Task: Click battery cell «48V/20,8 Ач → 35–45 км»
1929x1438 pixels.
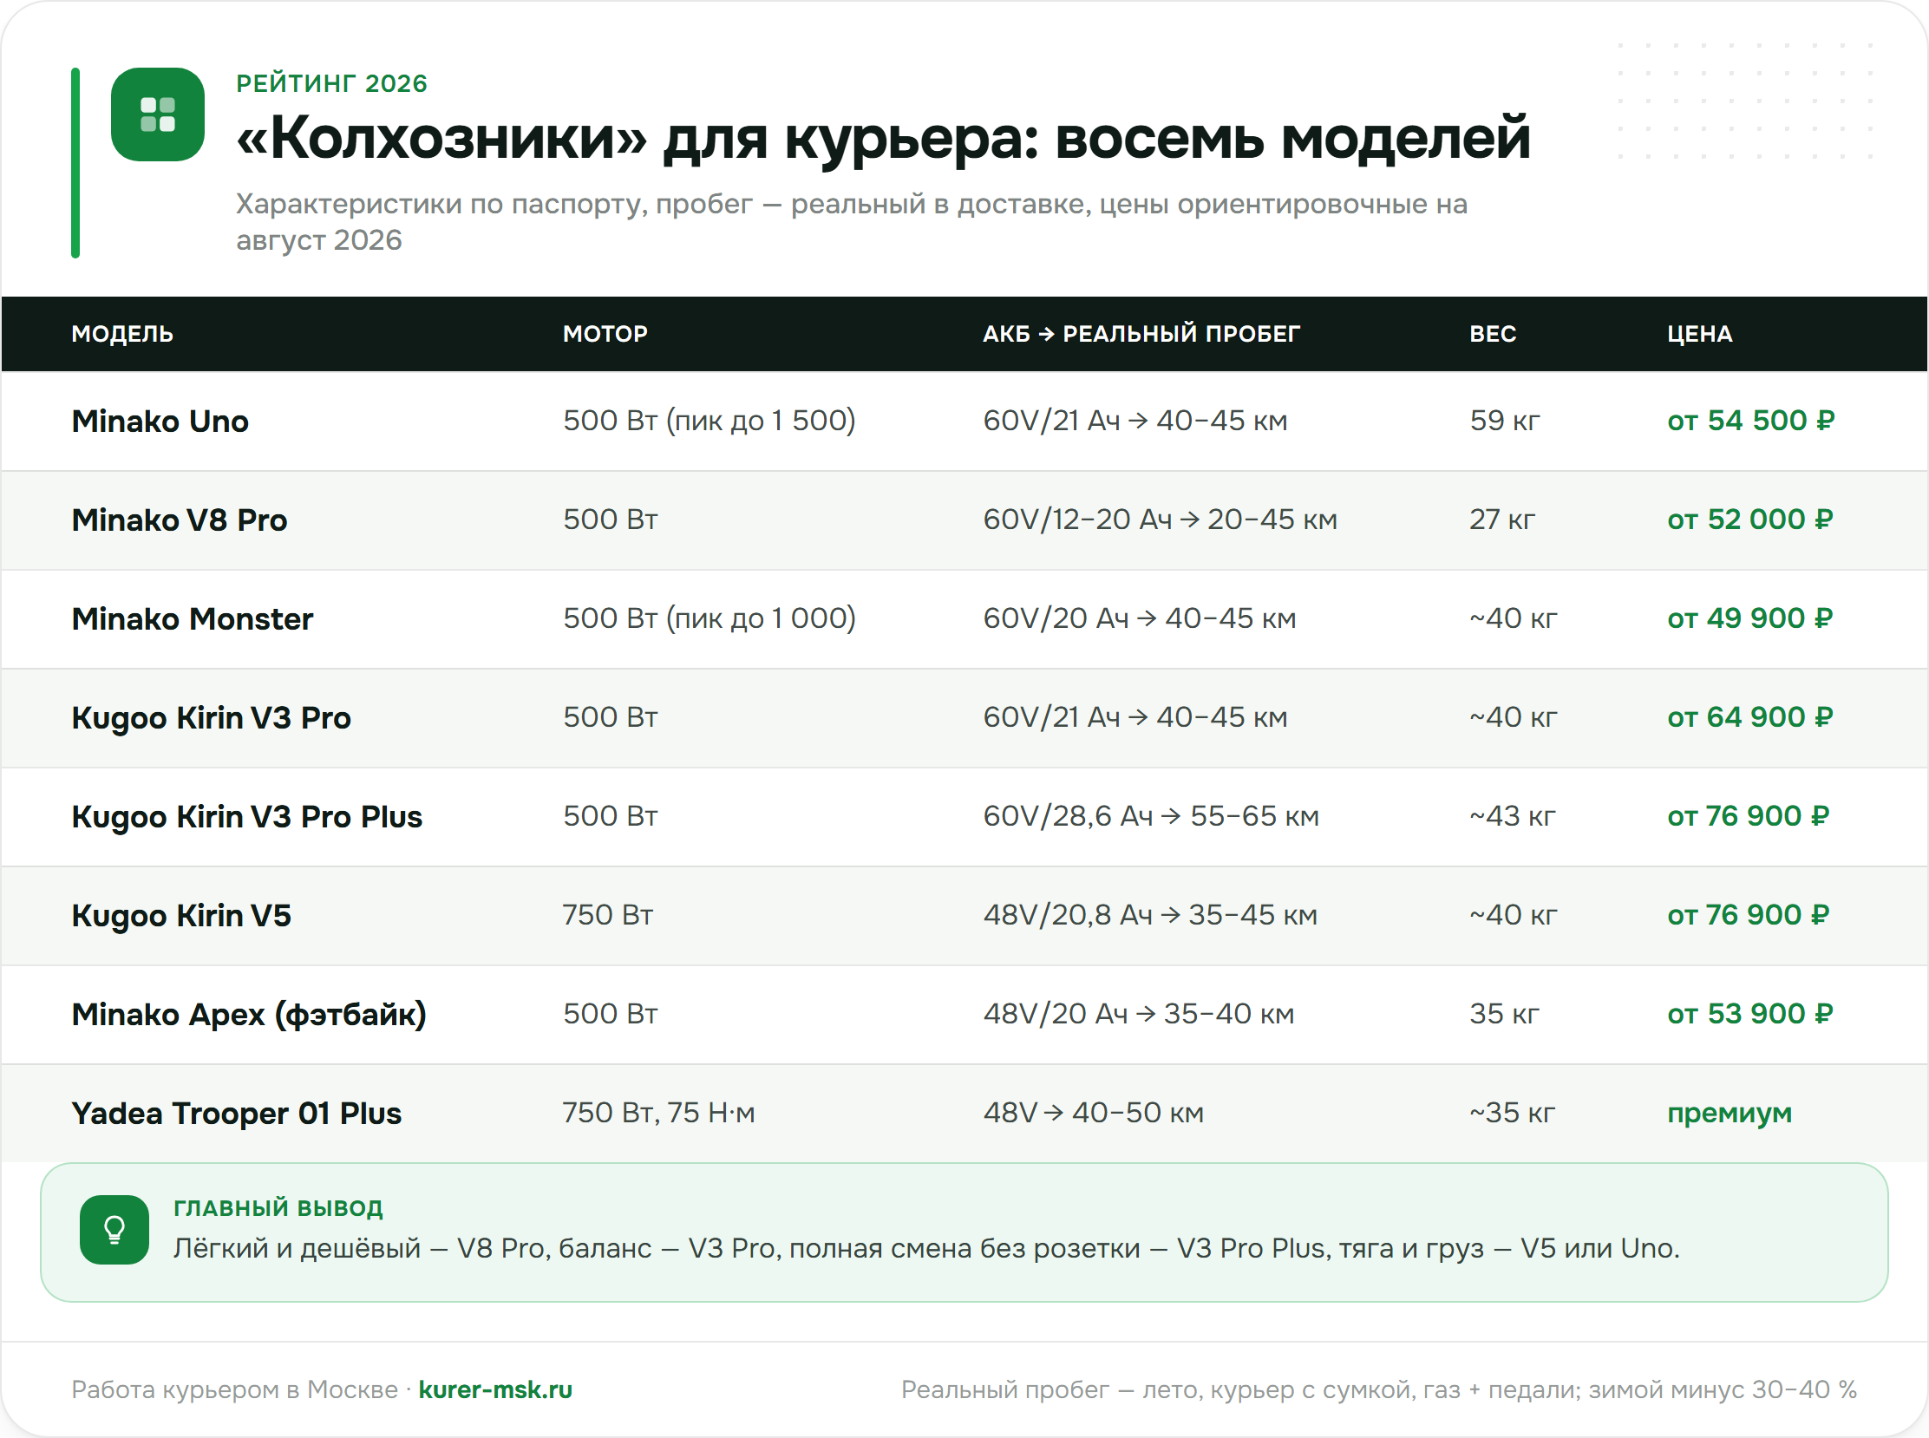Action: point(1150,916)
